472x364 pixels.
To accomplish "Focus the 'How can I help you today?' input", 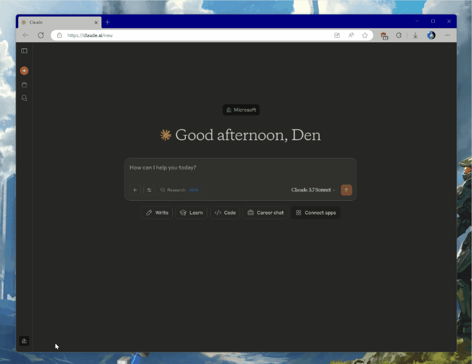I will (x=240, y=168).
